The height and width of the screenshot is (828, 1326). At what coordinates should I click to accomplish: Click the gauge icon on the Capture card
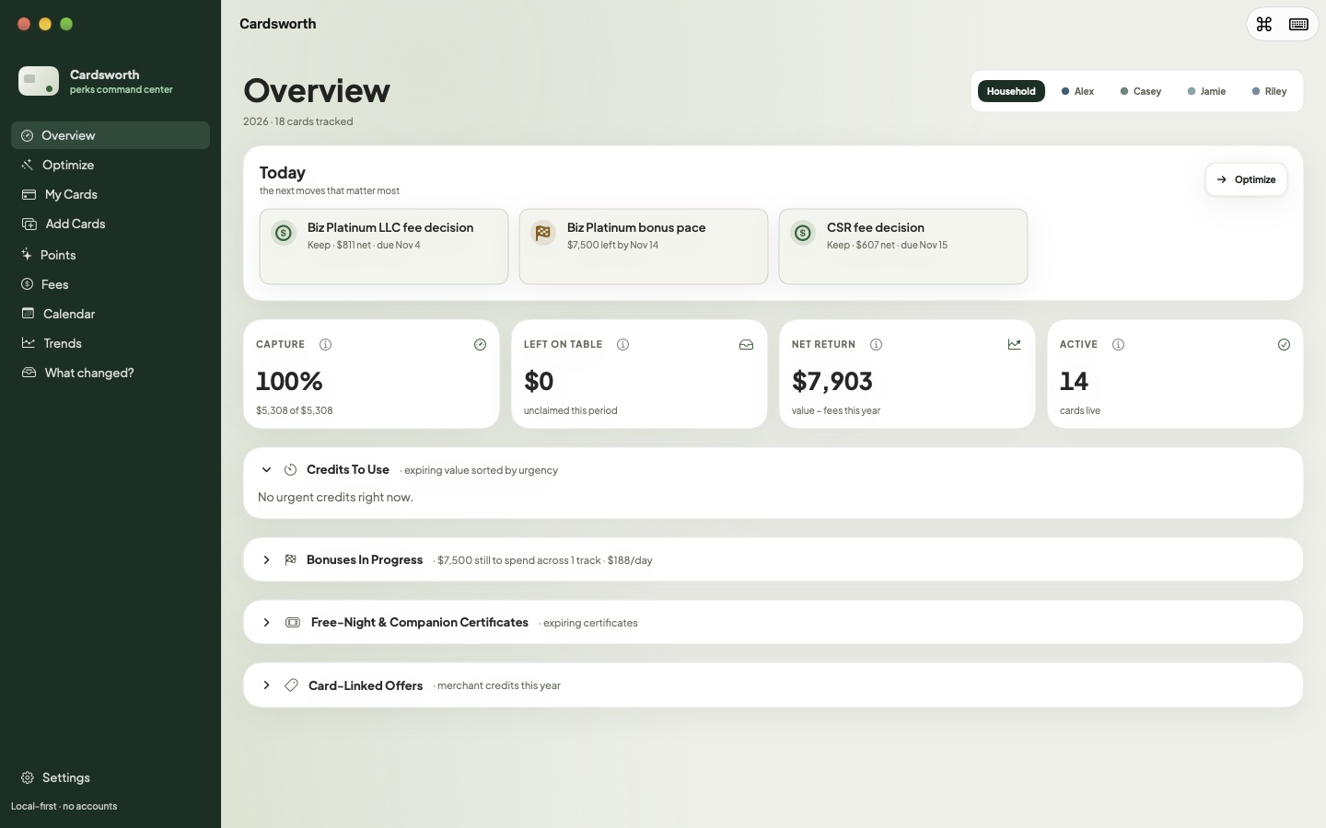[x=480, y=344]
